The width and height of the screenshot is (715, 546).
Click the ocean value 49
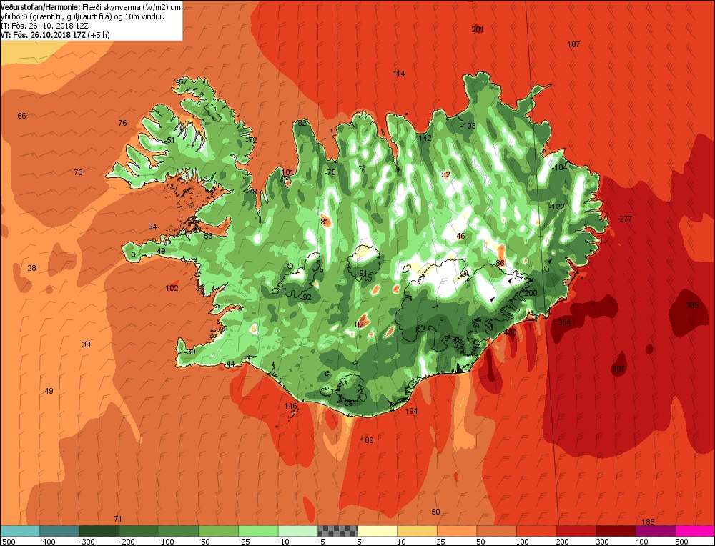click(x=49, y=391)
